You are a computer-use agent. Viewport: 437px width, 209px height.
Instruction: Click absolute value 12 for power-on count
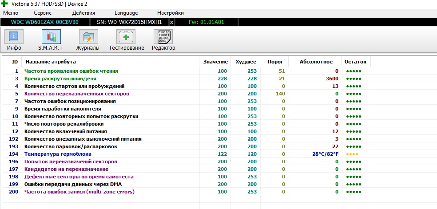point(335,131)
